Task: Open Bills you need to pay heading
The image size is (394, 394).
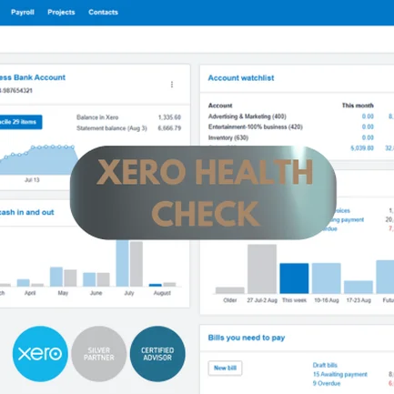Action: point(247,338)
